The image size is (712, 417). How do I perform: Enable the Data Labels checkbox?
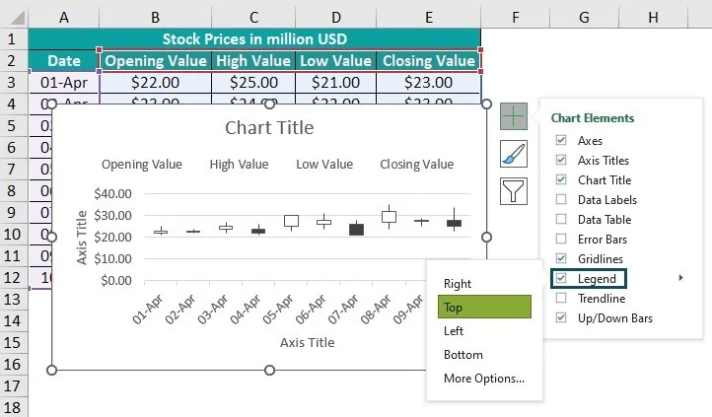(561, 199)
